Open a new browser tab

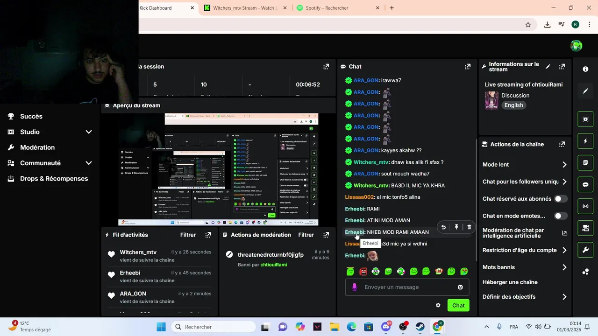pos(392,8)
